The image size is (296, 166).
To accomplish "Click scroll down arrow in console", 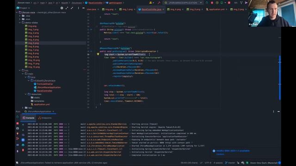I will 23,130.
